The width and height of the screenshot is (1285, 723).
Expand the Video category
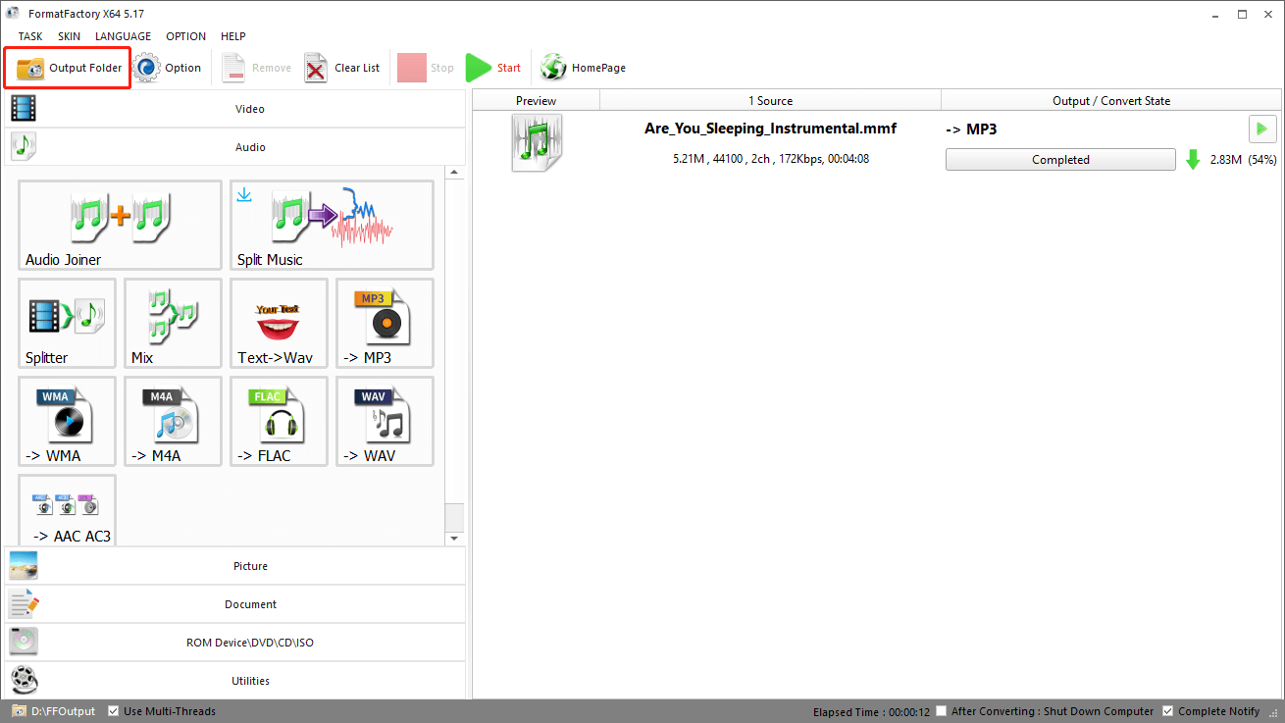pos(235,109)
